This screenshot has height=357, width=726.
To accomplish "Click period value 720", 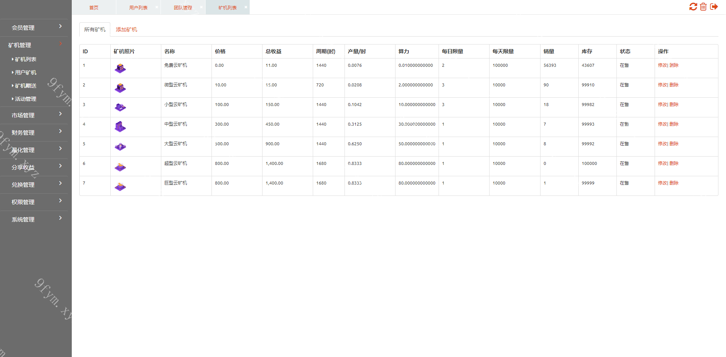I will tap(320, 85).
